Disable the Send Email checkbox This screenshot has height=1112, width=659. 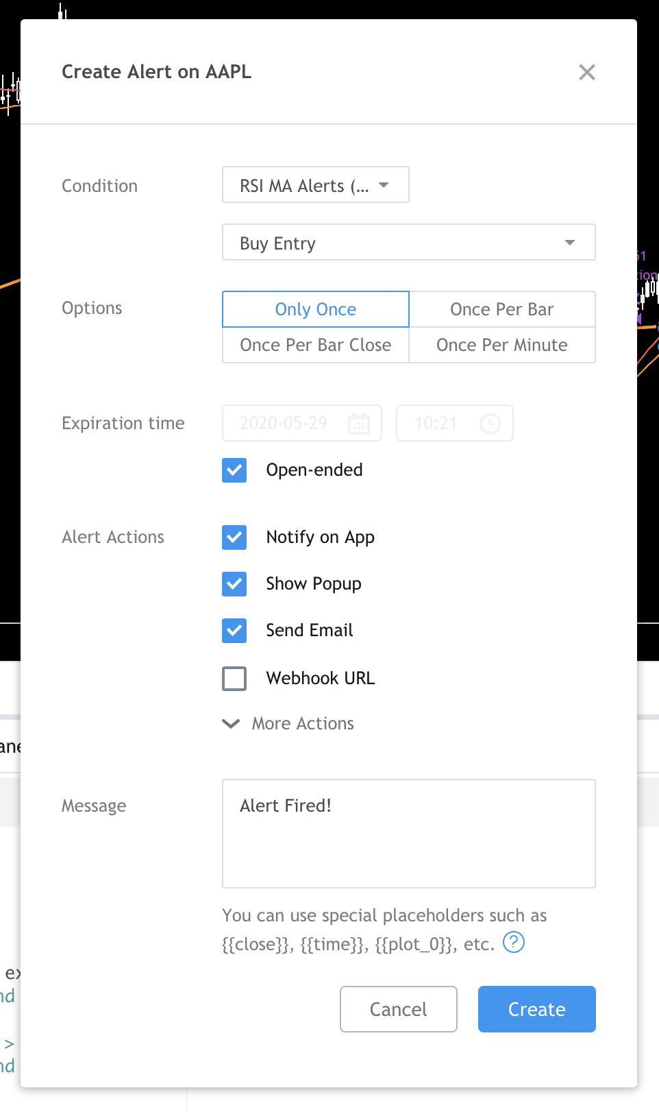234,631
